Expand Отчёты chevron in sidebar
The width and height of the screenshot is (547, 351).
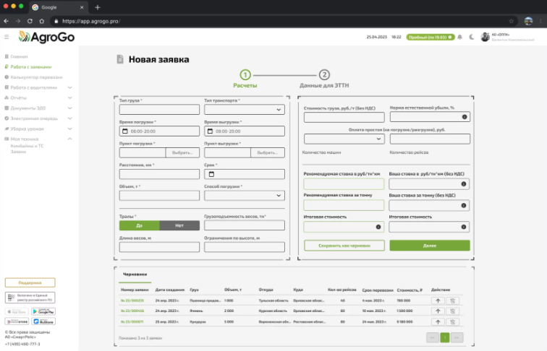pos(69,97)
